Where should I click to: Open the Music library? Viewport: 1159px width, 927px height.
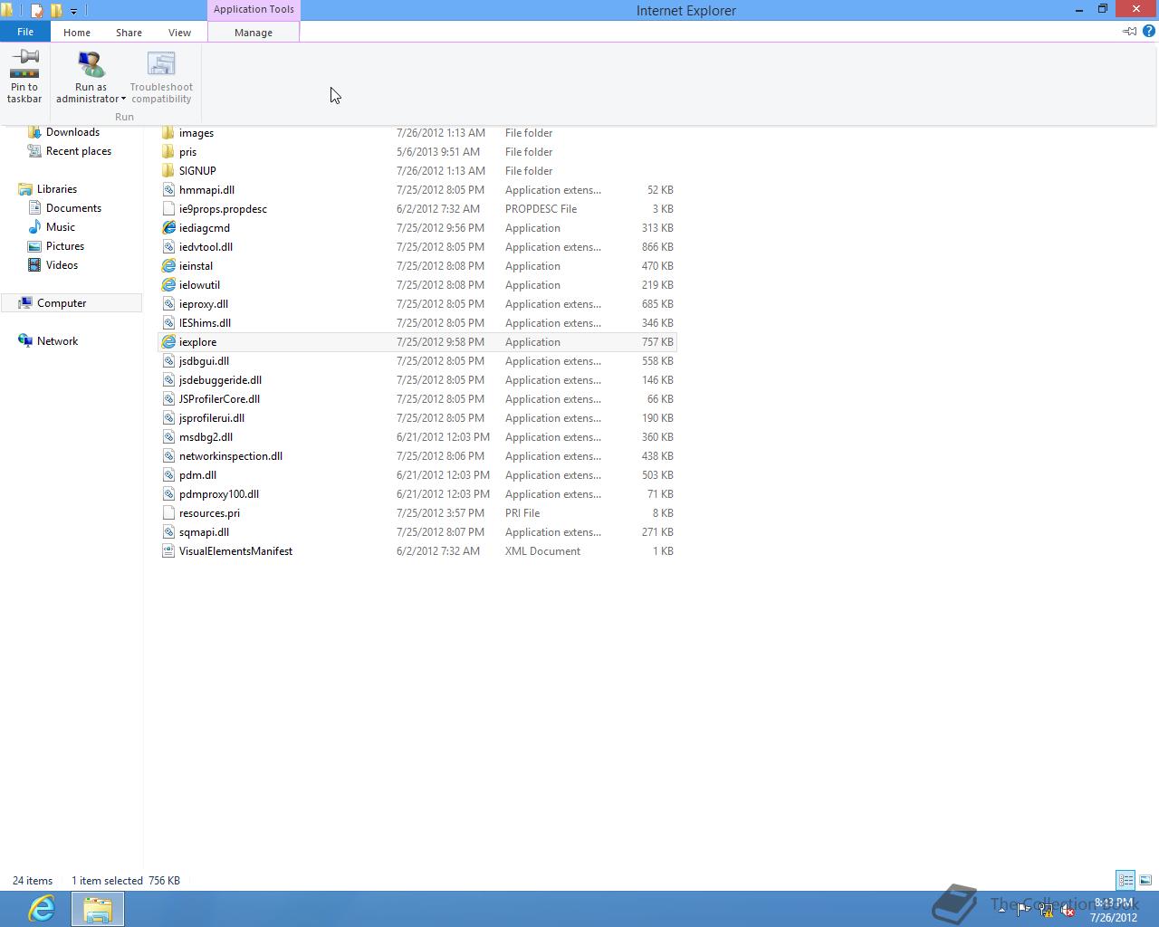tap(60, 227)
